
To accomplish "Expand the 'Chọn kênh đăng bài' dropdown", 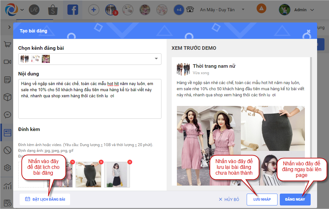I will (156, 59).
